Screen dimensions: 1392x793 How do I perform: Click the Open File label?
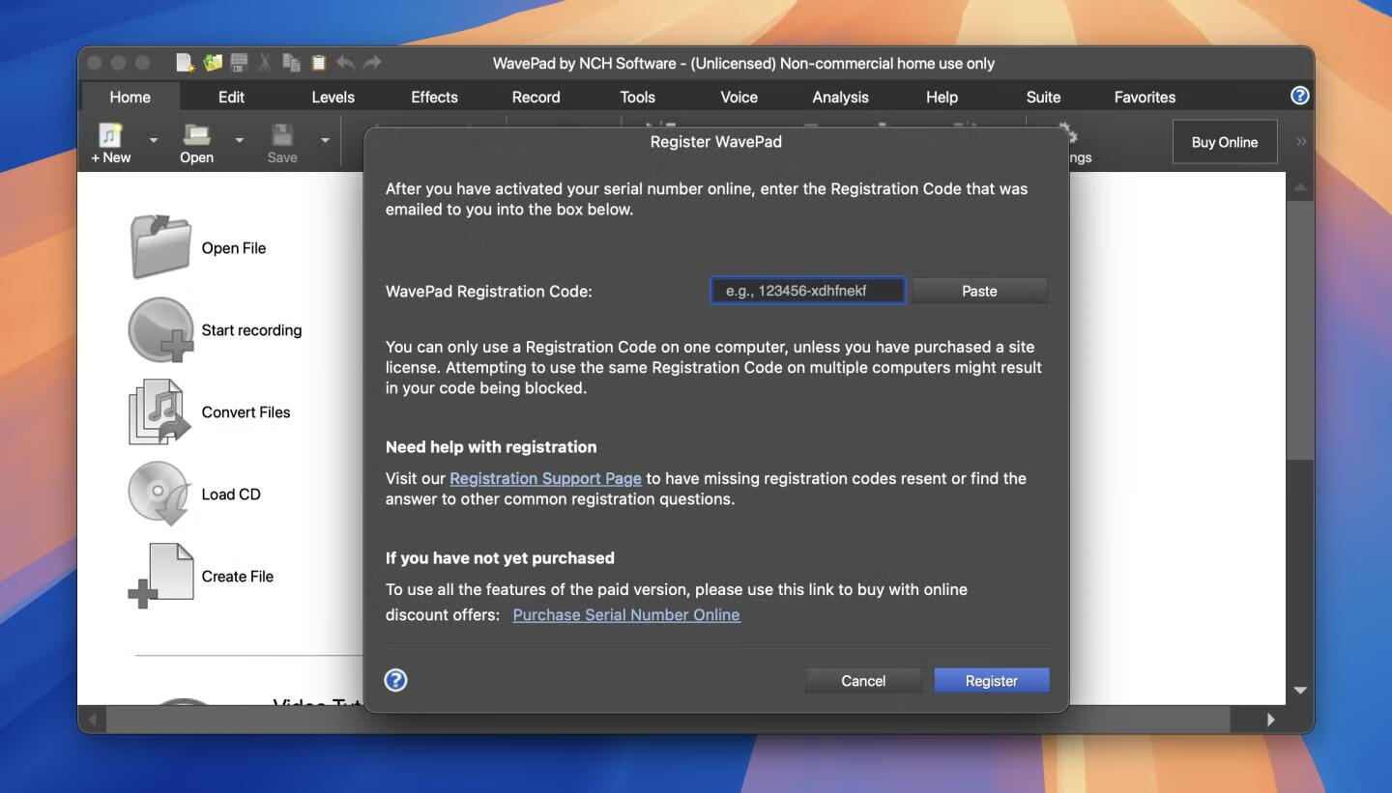(234, 248)
